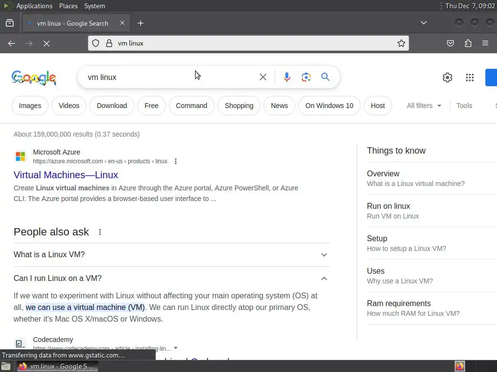Clear the Google search box text

263,77
